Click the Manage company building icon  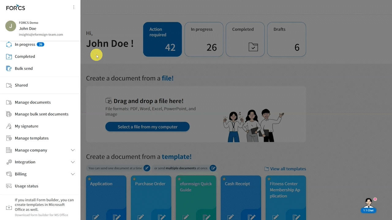click(9, 150)
